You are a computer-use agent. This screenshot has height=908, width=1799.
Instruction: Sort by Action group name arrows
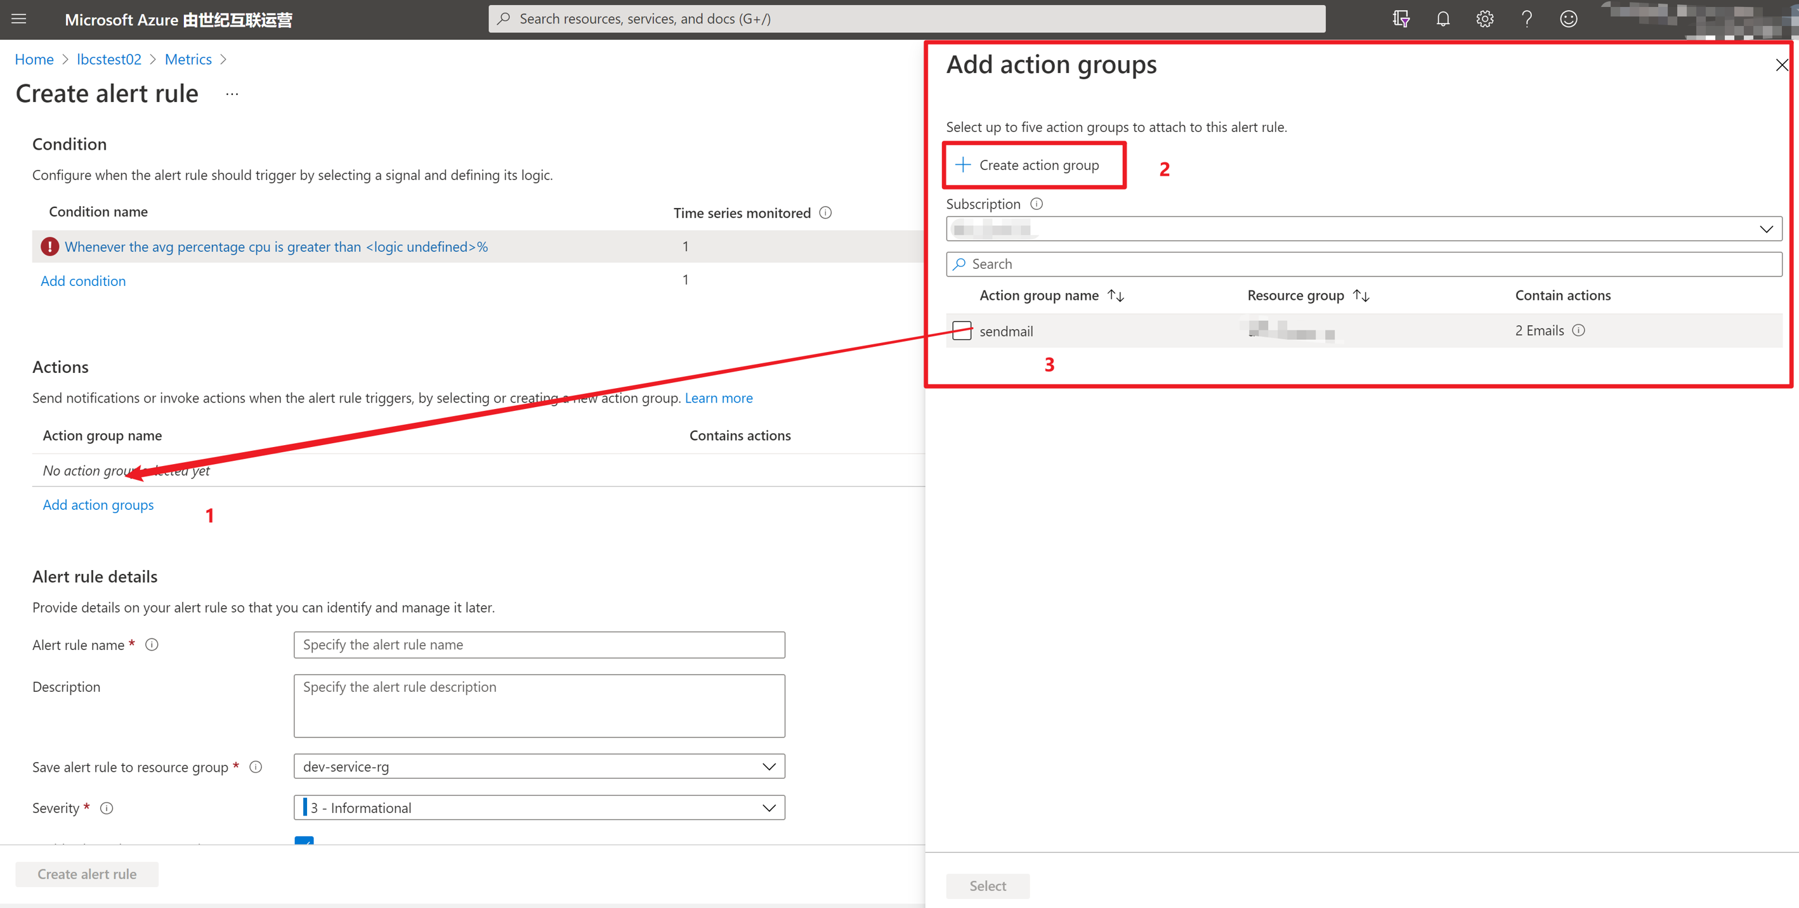point(1116,295)
